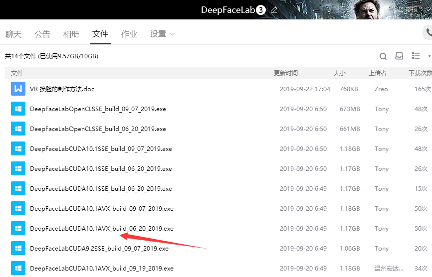Click the storage summary 共14个文件 (已使用9.57GB/10GB)
Screen dimensions: 432x277
[x=51, y=56]
